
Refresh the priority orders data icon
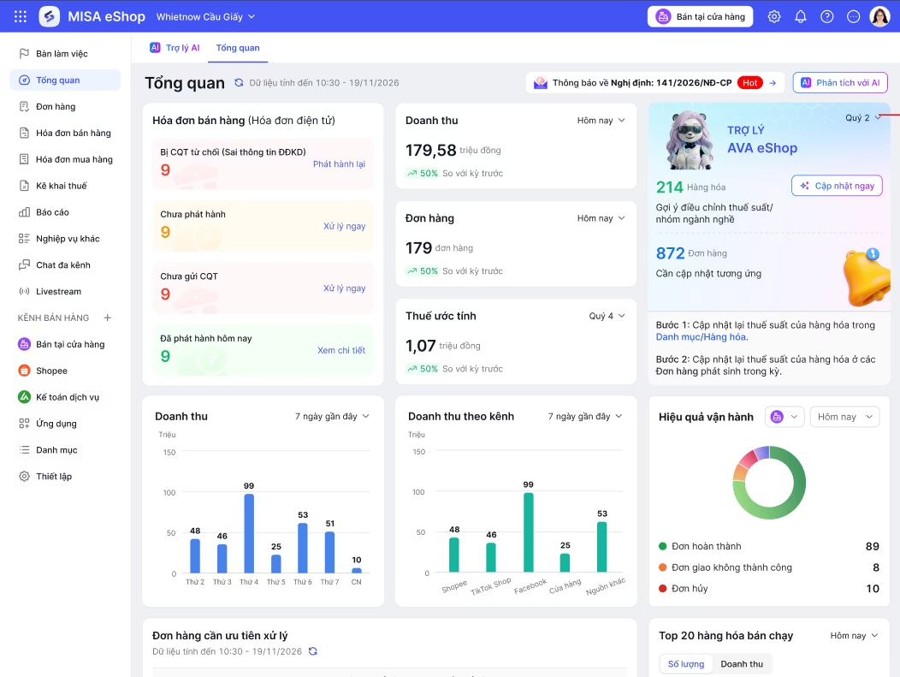(313, 651)
